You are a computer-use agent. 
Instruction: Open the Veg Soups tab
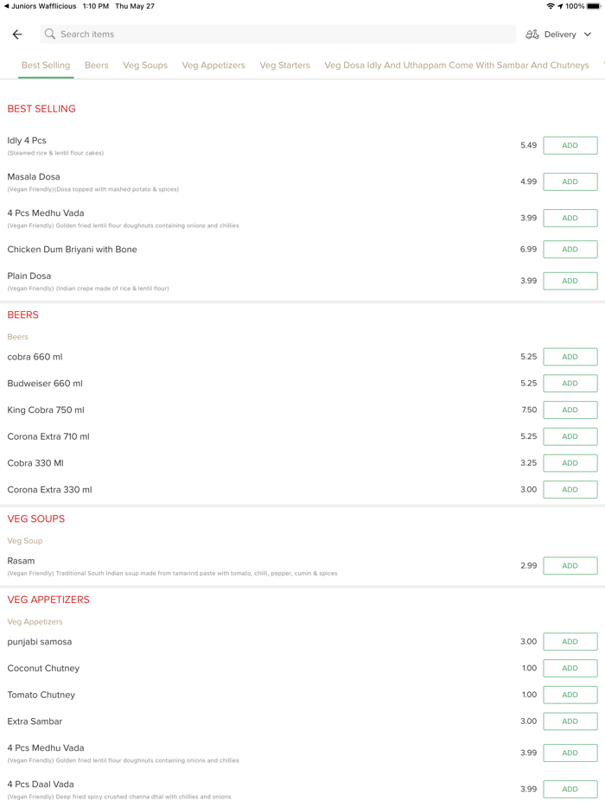(145, 66)
